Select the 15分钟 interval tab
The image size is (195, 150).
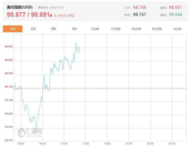116,29
